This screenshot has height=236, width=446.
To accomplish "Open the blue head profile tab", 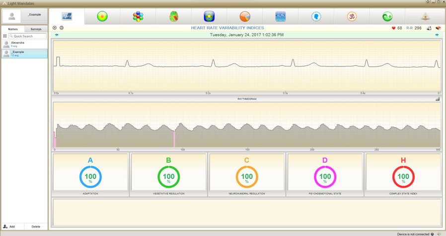I will (316, 16).
